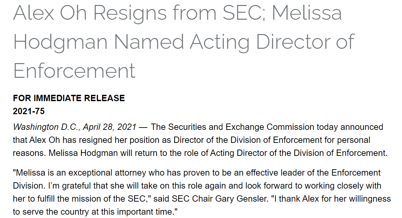This screenshot has height=218, width=402.
Task: Click "Alex Oh" in the headline
Action: pos(50,13)
